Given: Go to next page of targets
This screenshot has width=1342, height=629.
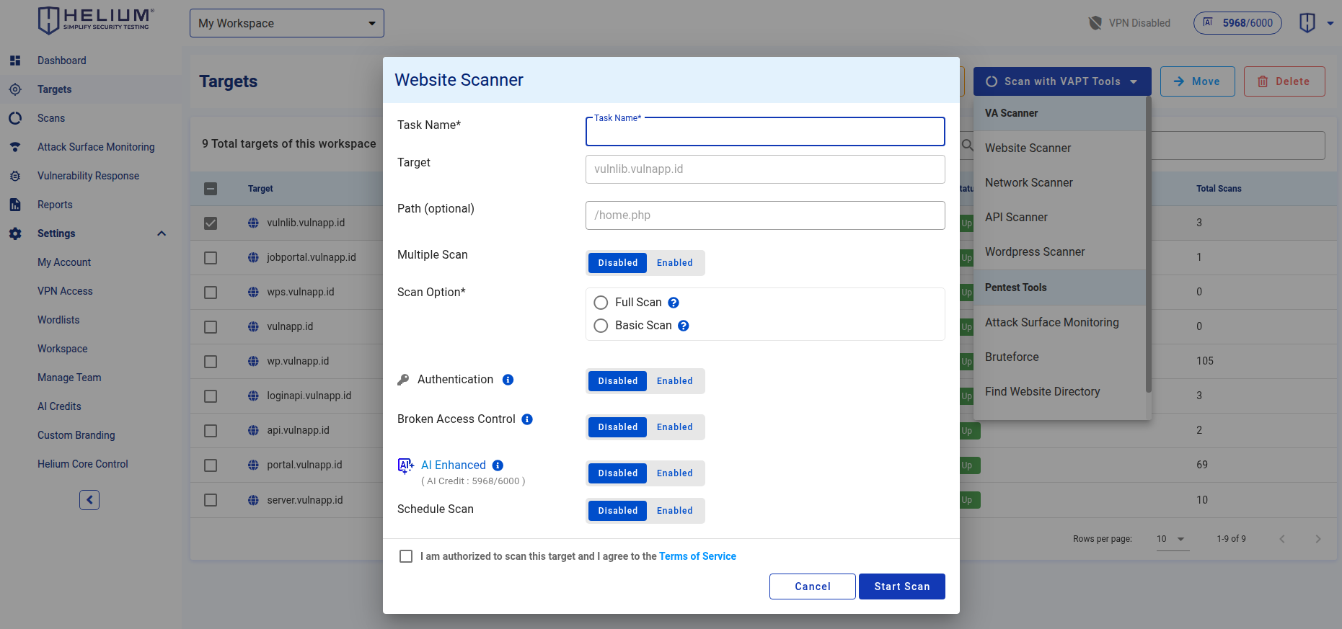Looking at the screenshot, I should [1317, 539].
